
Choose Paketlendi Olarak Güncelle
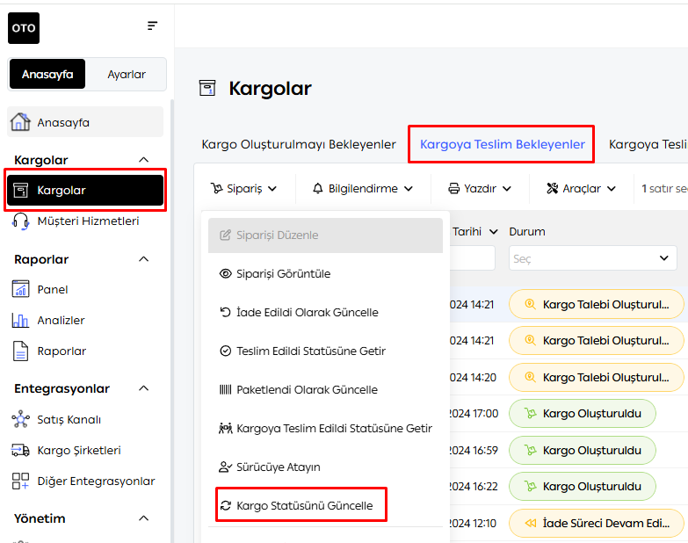click(x=325, y=389)
